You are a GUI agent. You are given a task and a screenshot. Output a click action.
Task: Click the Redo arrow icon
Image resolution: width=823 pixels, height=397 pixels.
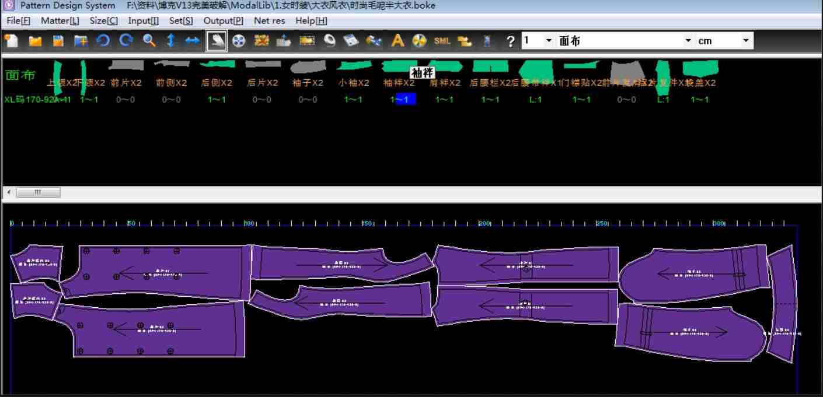coord(125,41)
